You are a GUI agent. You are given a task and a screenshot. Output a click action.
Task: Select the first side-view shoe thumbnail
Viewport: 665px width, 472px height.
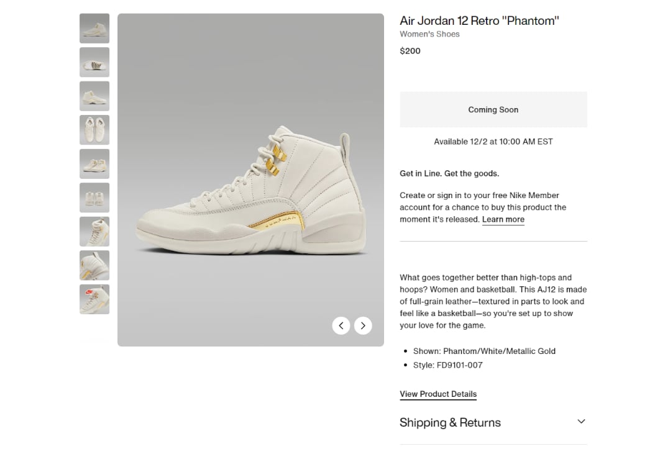click(94, 29)
